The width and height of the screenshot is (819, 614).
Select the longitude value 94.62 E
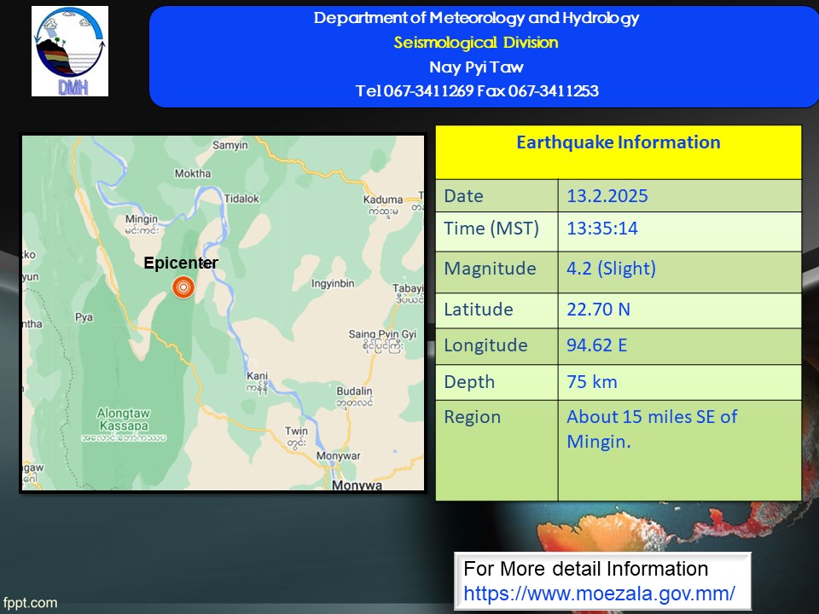click(598, 345)
